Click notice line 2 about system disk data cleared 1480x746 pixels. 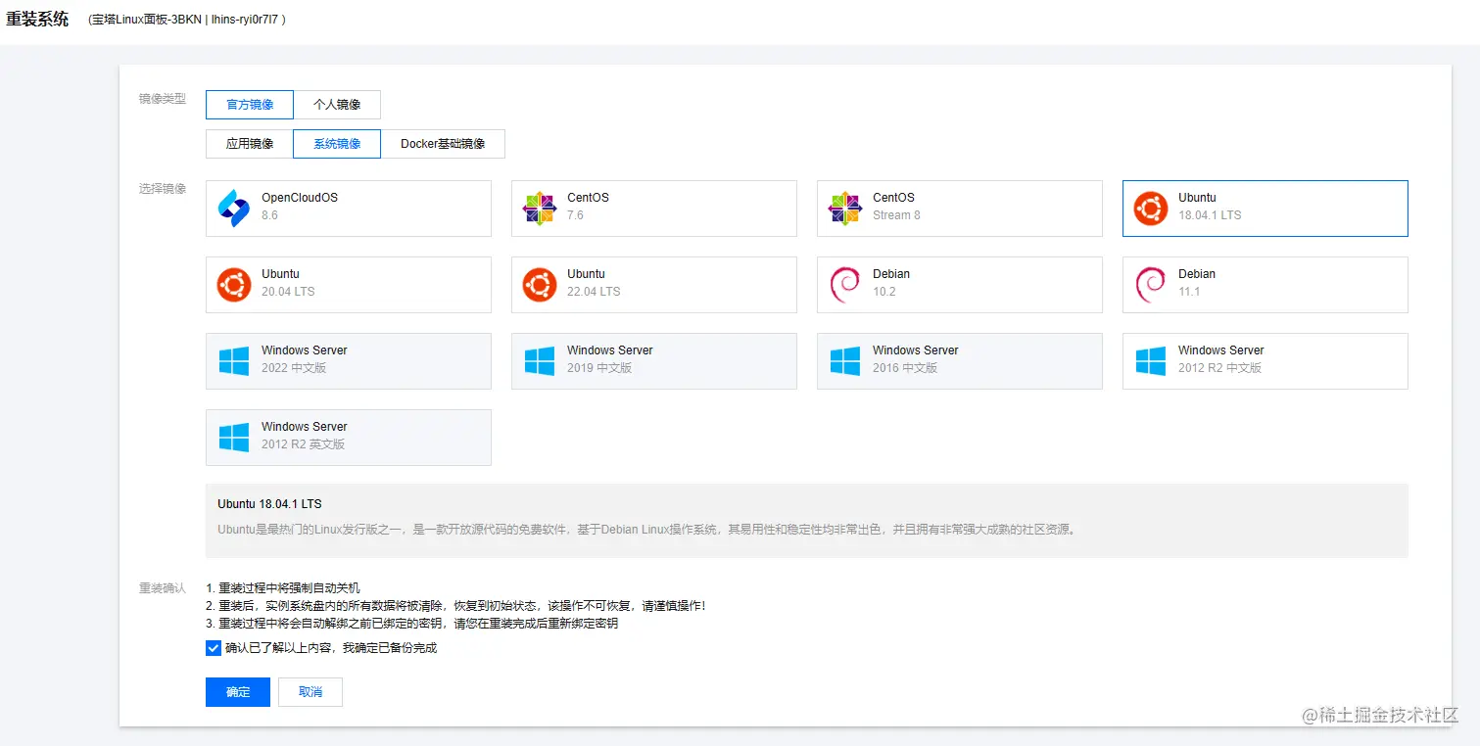(455, 606)
